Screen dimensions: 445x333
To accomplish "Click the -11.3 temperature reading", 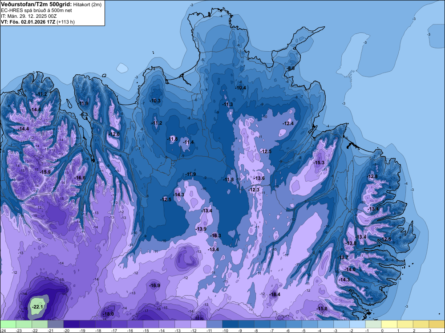I will click(227, 105).
